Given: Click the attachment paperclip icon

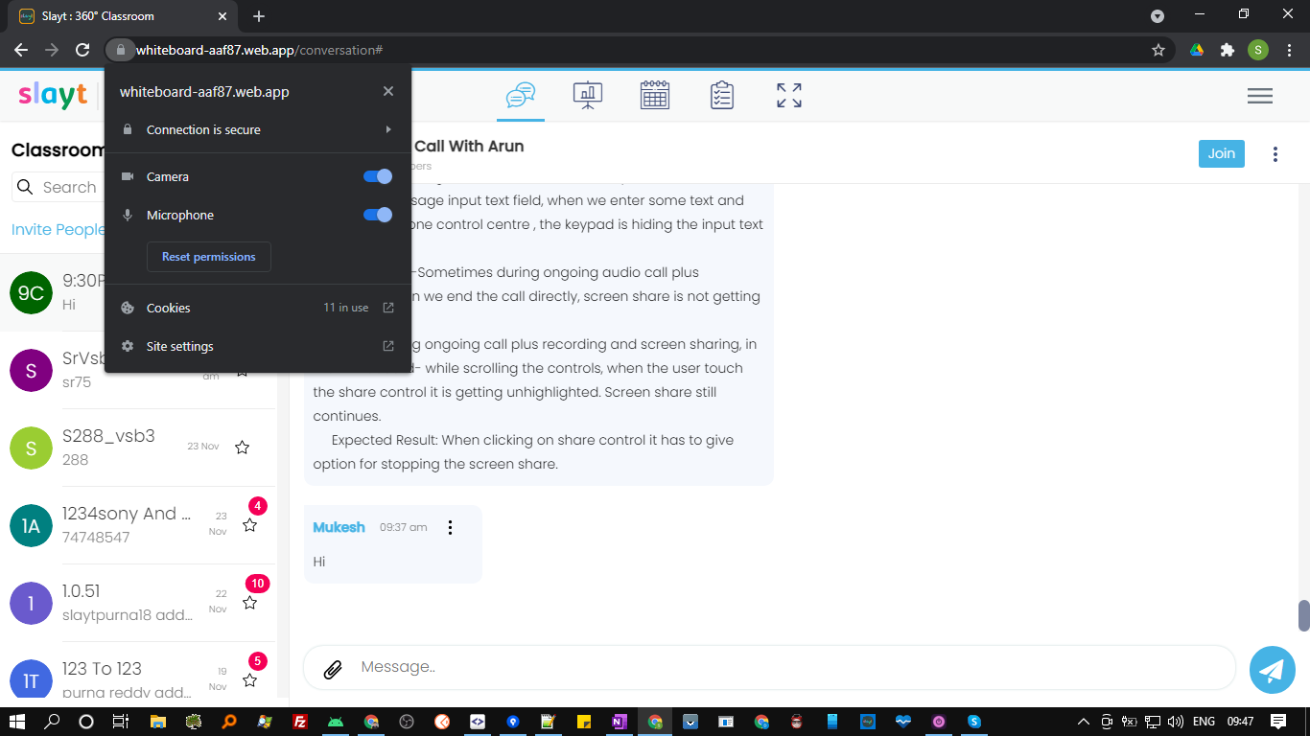Looking at the screenshot, I should [x=333, y=669].
